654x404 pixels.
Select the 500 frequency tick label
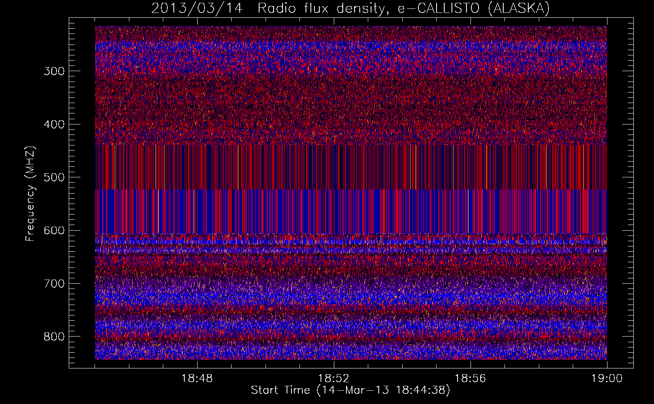click(x=54, y=177)
